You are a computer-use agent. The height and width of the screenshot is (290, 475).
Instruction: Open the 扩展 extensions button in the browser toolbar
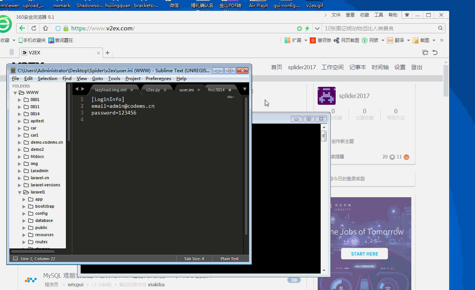[293, 40]
